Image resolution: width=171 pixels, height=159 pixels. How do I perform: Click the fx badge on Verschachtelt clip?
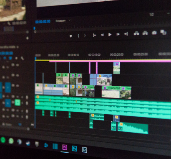point(105,88)
